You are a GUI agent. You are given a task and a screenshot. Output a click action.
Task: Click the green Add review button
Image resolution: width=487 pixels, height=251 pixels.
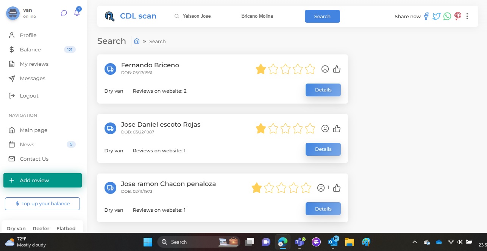42,180
